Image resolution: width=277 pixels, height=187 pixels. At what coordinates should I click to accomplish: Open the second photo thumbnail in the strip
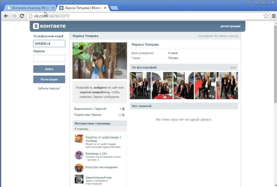tap(162, 85)
